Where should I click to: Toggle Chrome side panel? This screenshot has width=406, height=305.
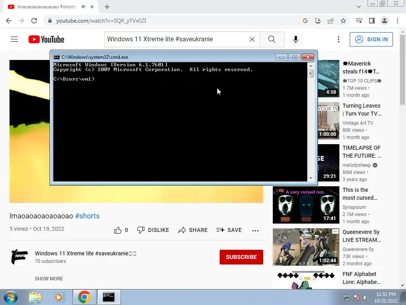pos(372,21)
